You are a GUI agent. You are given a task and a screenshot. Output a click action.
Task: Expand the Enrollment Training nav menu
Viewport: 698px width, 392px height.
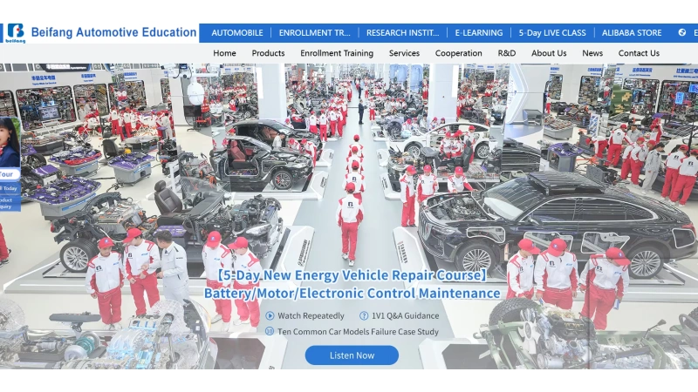[x=337, y=53]
